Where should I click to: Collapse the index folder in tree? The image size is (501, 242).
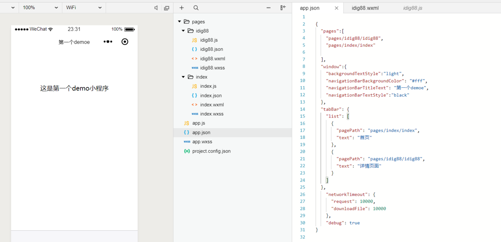click(183, 77)
